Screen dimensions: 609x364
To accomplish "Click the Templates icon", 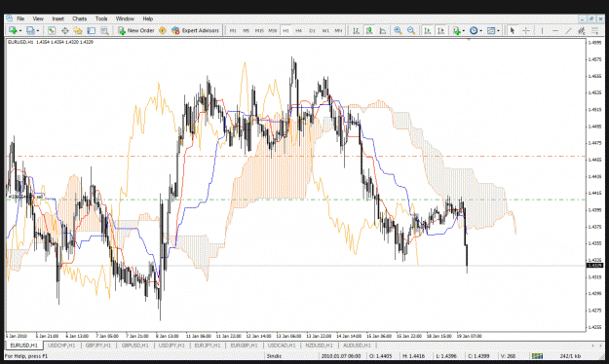I will click(491, 30).
